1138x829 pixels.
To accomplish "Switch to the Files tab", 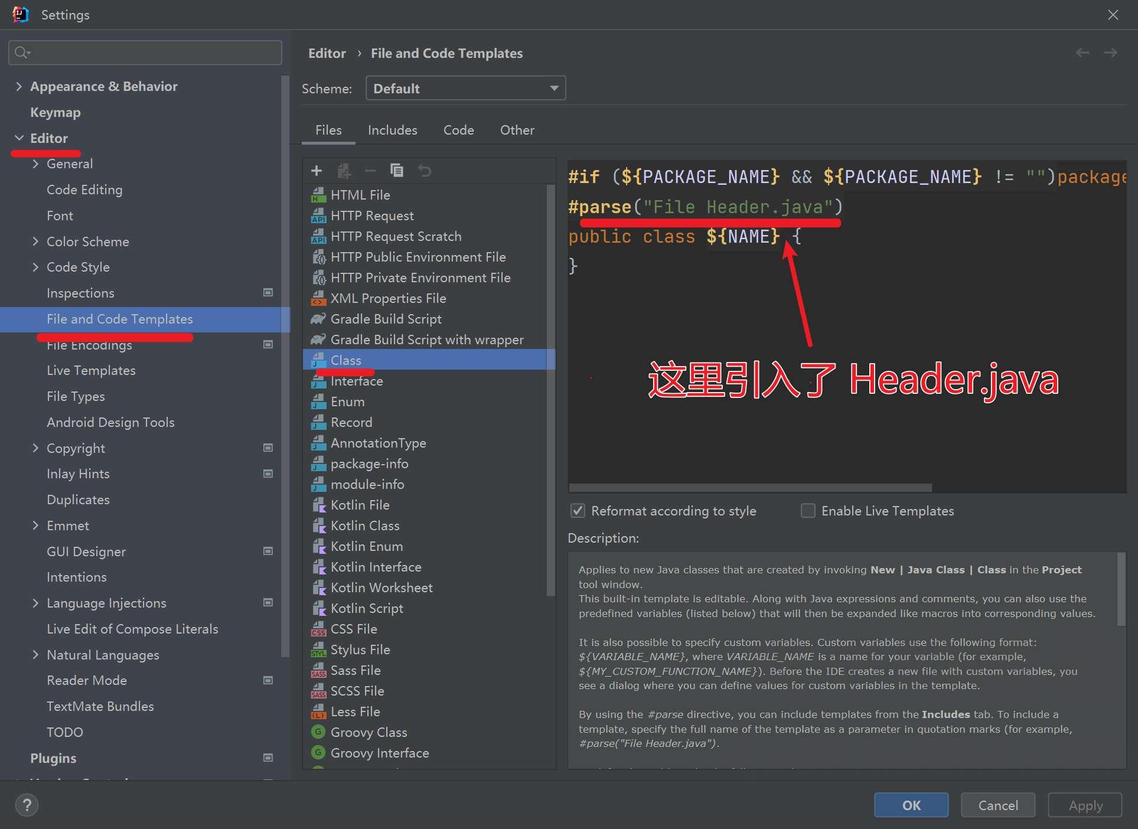I will pos(328,130).
